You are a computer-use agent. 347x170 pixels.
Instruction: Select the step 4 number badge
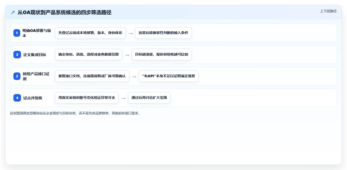tap(17, 98)
